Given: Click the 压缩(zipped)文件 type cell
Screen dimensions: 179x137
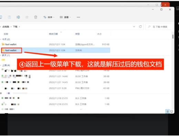Looking at the screenshot, I should coord(85,44).
